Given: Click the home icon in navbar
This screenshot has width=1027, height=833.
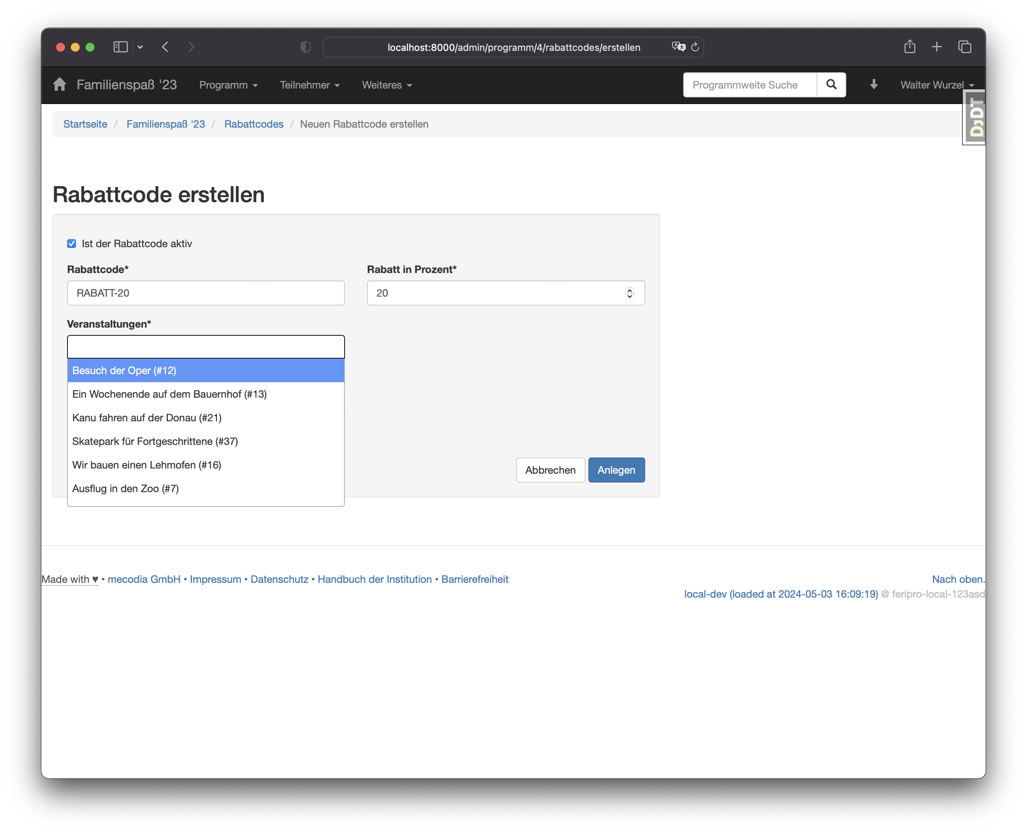Looking at the screenshot, I should 59,84.
